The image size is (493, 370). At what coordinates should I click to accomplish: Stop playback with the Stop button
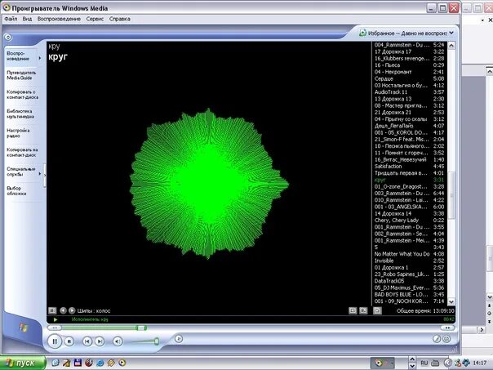(69, 341)
